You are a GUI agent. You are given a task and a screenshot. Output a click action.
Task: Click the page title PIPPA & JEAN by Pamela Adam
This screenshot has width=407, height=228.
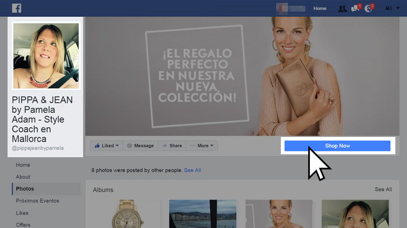[42, 120]
